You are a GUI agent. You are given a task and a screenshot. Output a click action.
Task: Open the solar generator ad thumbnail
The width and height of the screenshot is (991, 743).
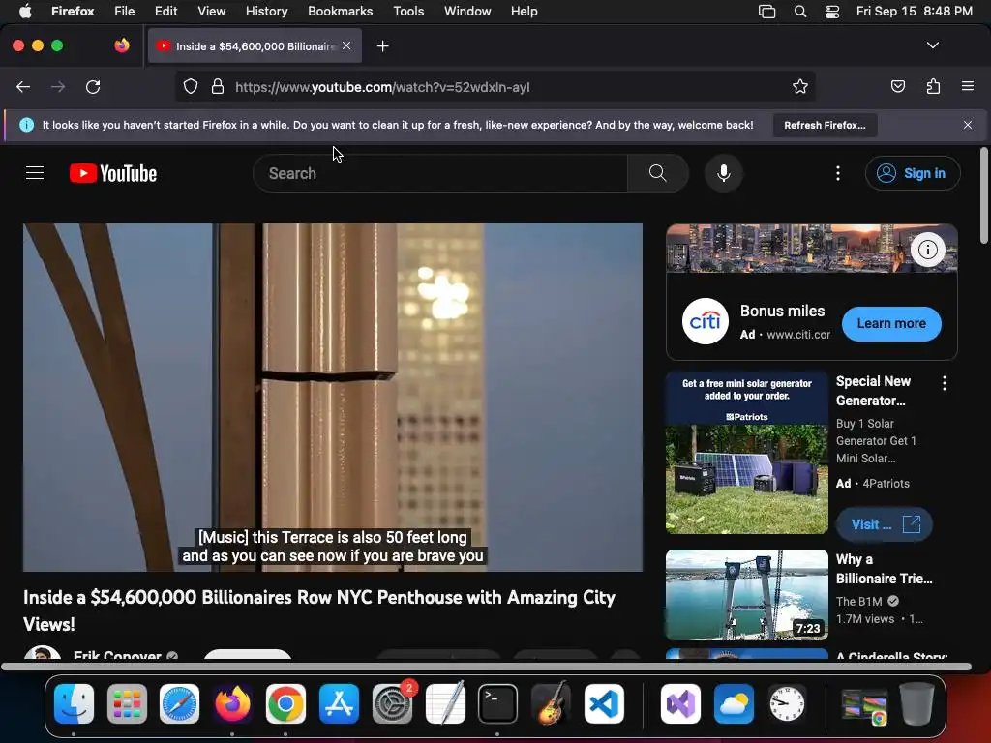(x=746, y=453)
